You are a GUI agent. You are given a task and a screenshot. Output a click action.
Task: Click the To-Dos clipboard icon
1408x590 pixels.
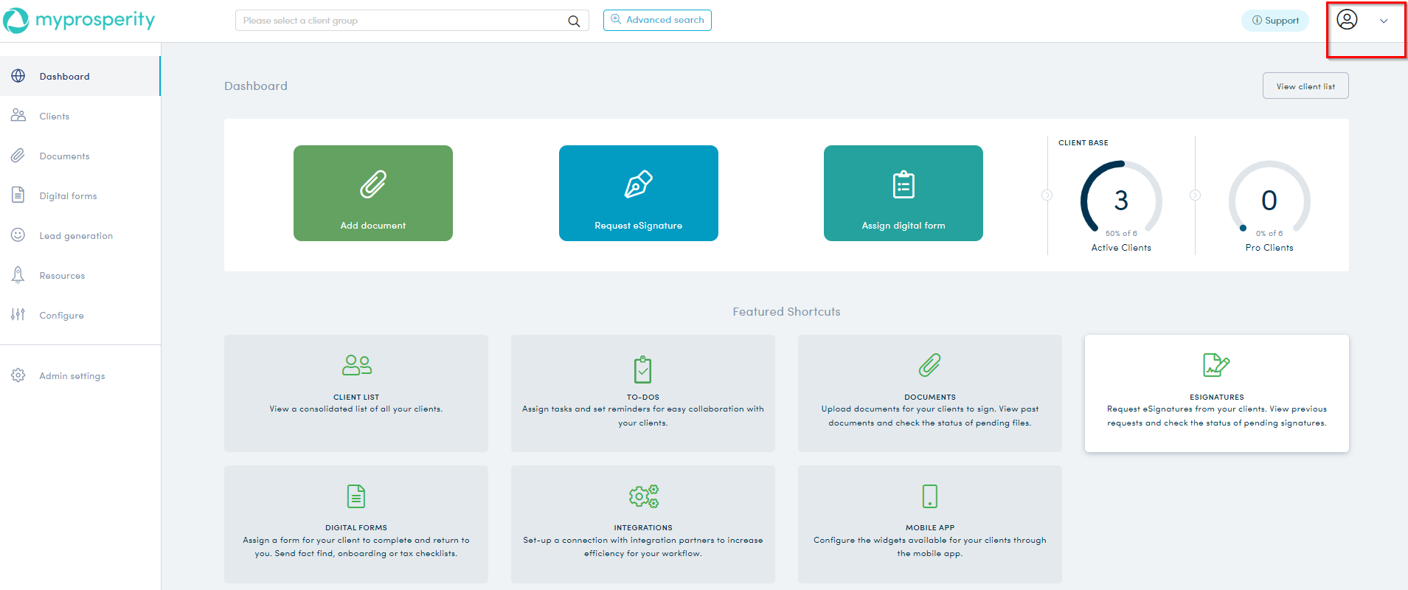point(642,369)
